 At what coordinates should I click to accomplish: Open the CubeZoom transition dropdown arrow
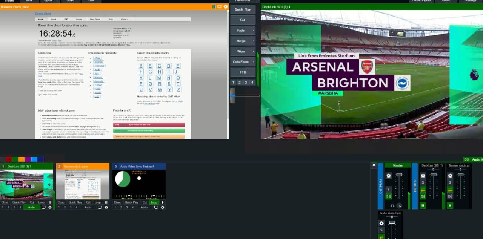tap(254, 62)
